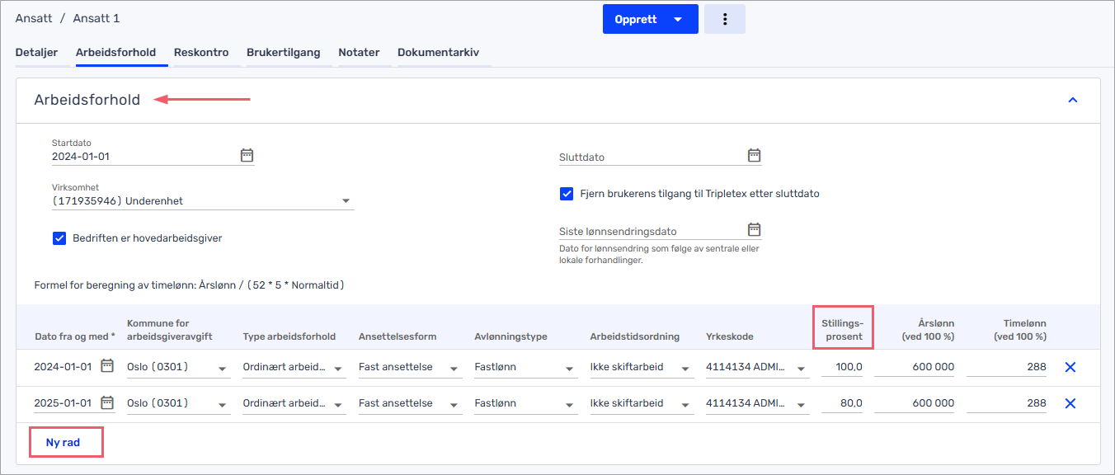Open Yrkeskode dropdown in 2024-01-01 row
The image size is (1115, 475).
(x=757, y=368)
